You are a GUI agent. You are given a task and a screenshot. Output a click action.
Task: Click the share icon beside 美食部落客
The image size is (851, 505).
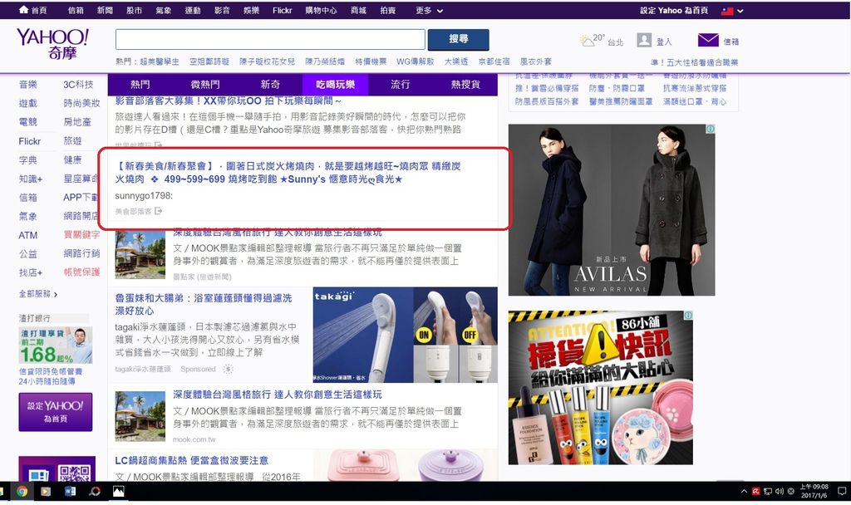(158, 211)
